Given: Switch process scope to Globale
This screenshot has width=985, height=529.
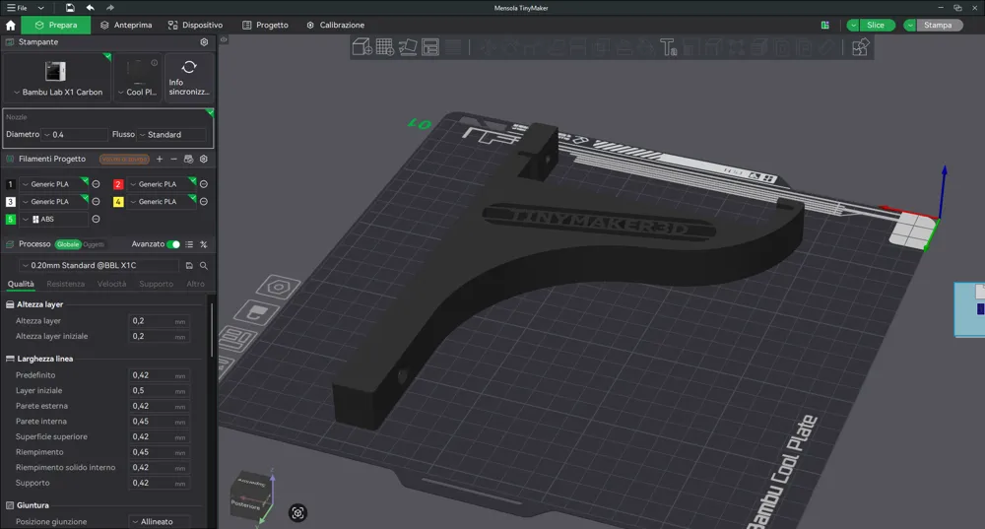Looking at the screenshot, I should 68,244.
